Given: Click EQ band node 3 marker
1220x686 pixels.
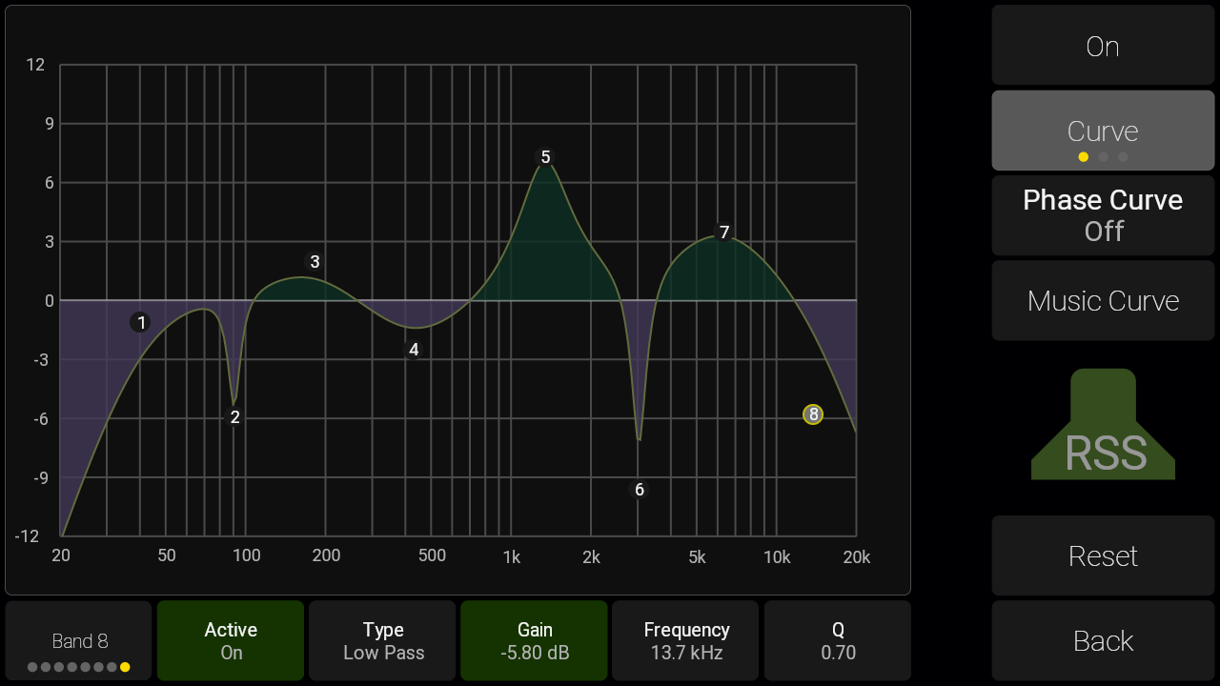Looking at the screenshot, I should click(x=315, y=262).
